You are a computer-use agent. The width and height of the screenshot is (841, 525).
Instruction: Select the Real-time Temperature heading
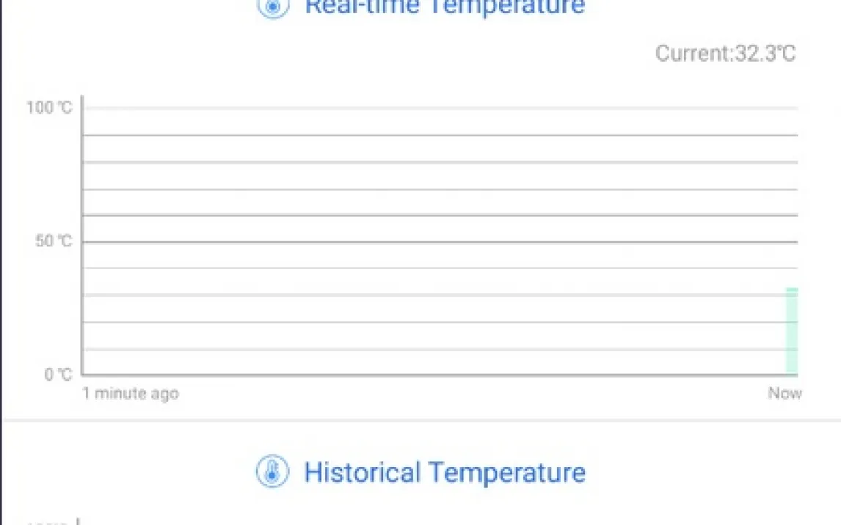(x=445, y=7)
